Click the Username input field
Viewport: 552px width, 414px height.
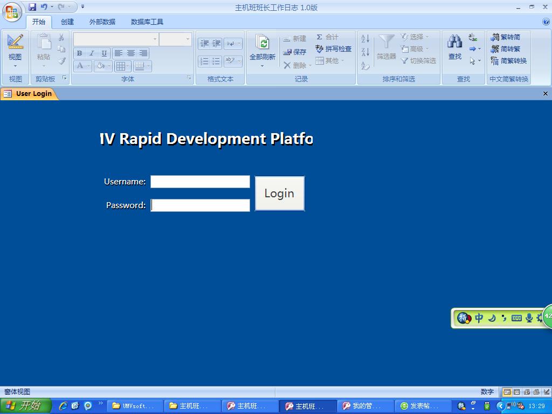(x=200, y=182)
